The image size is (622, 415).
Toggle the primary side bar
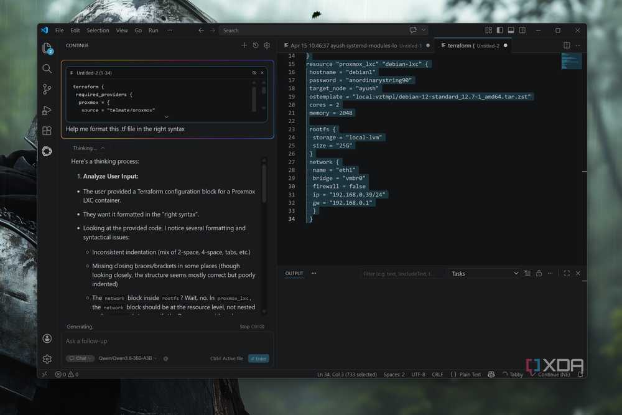(500, 30)
